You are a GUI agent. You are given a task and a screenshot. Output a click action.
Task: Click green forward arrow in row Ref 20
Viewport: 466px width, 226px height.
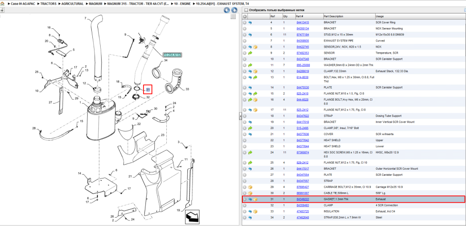pos(250,128)
